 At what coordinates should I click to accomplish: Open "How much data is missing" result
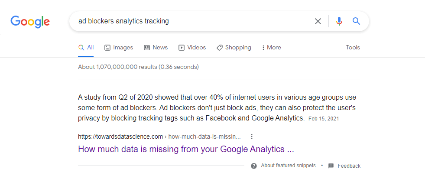186,149
